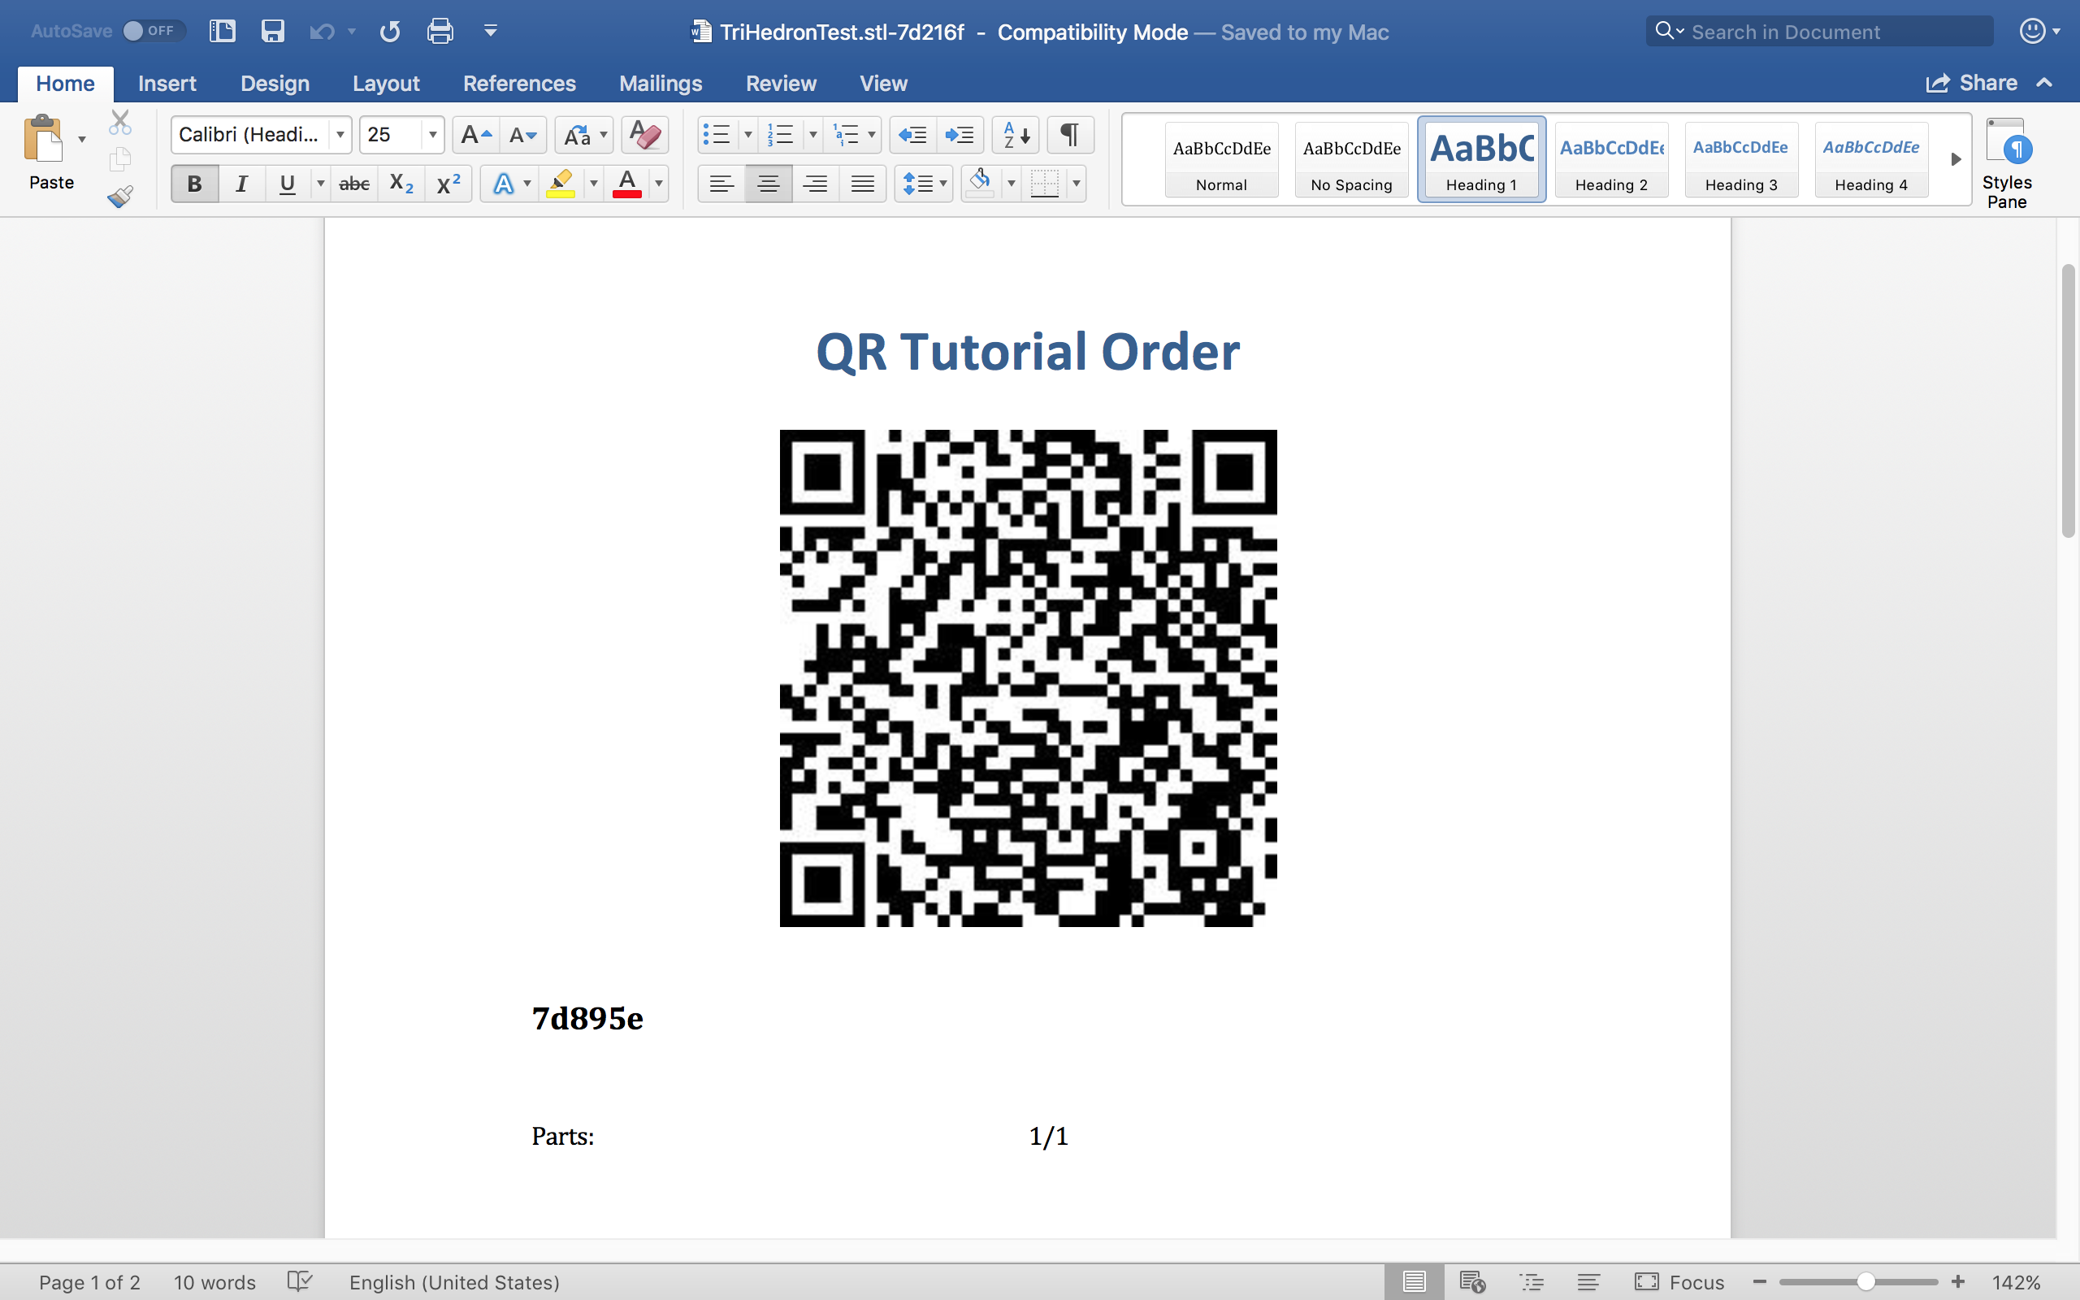The height and width of the screenshot is (1300, 2080).
Task: Click the Clear All Formatting eraser icon
Action: tap(644, 135)
